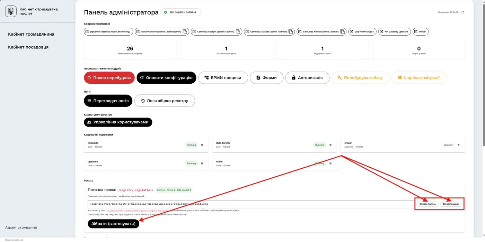Go to Кабінет громадянина in sidebar
The width and height of the screenshot is (485, 242).
click(31, 34)
